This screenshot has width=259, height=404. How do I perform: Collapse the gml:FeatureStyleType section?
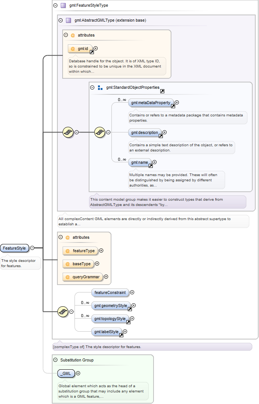click(56, 5)
